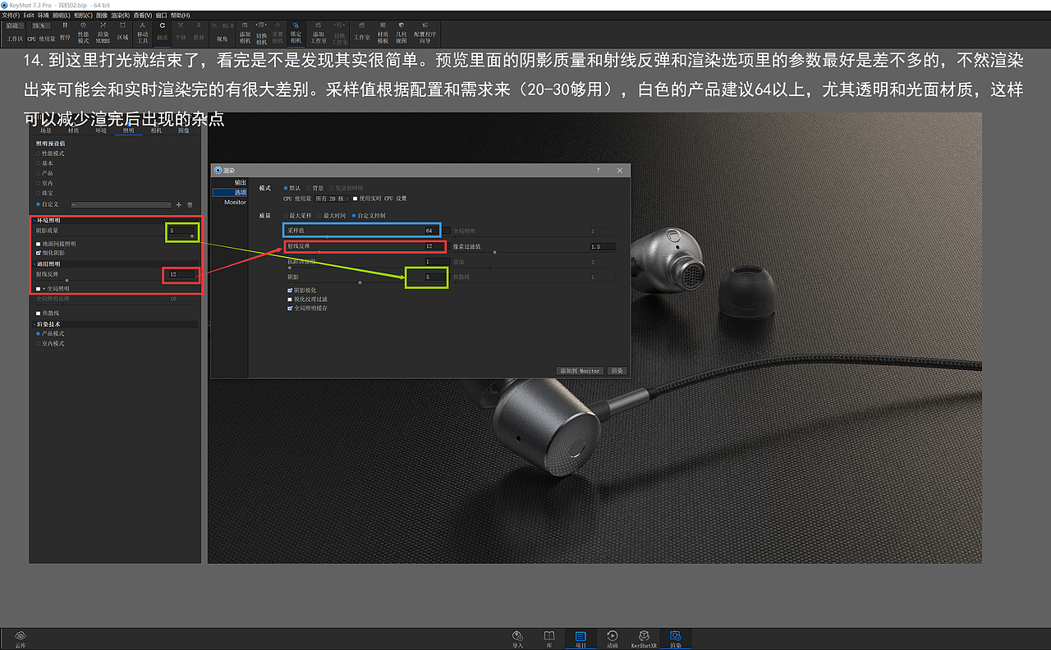The width and height of the screenshot is (1051, 650).
Task: Click Import (导入) in bottom toolbar
Action: pos(517,639)
